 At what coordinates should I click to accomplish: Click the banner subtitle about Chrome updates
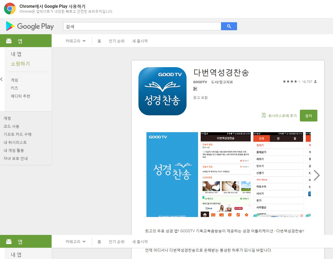pyautogui.click(x=66, y=12)
